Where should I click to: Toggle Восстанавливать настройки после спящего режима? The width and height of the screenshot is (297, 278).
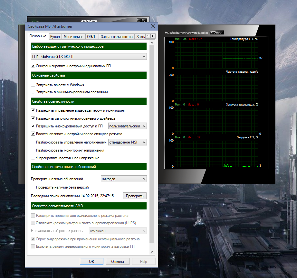(x=33, y=134)
